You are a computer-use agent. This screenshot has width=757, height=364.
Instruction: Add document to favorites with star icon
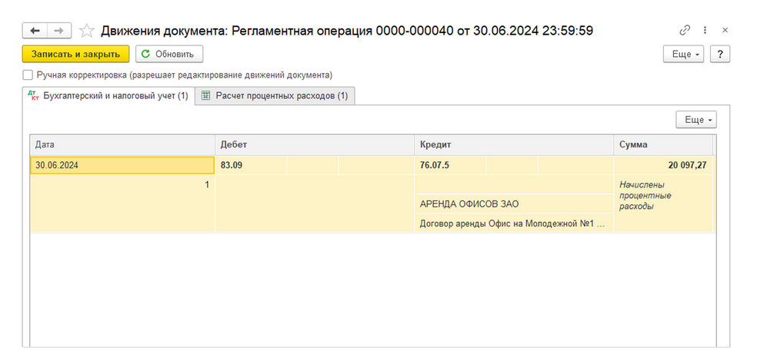click(87, 30)
